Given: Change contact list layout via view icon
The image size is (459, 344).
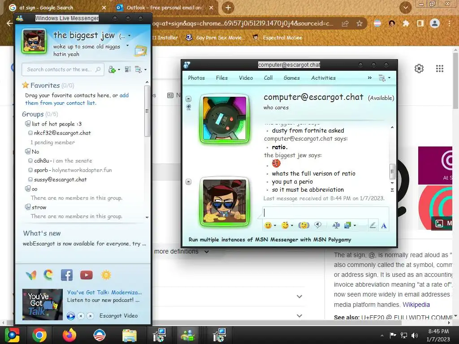Looking at the screenshot, I should (x=128, y=69).
